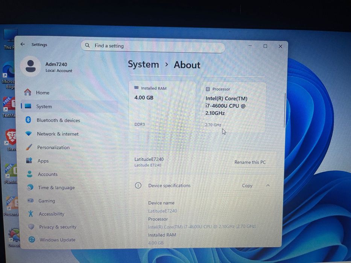Screen dimensions: 351x263
Task: Click the Settings page vertical scrollbar
Action: [x=285, y=110]
